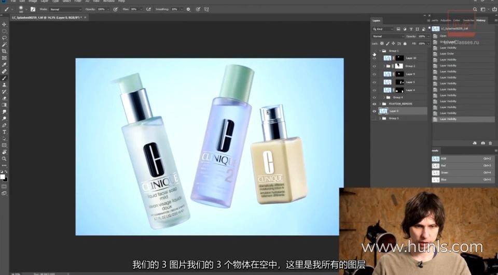Expand Group 3 folder arrow
498x275 pixels.
380,118
